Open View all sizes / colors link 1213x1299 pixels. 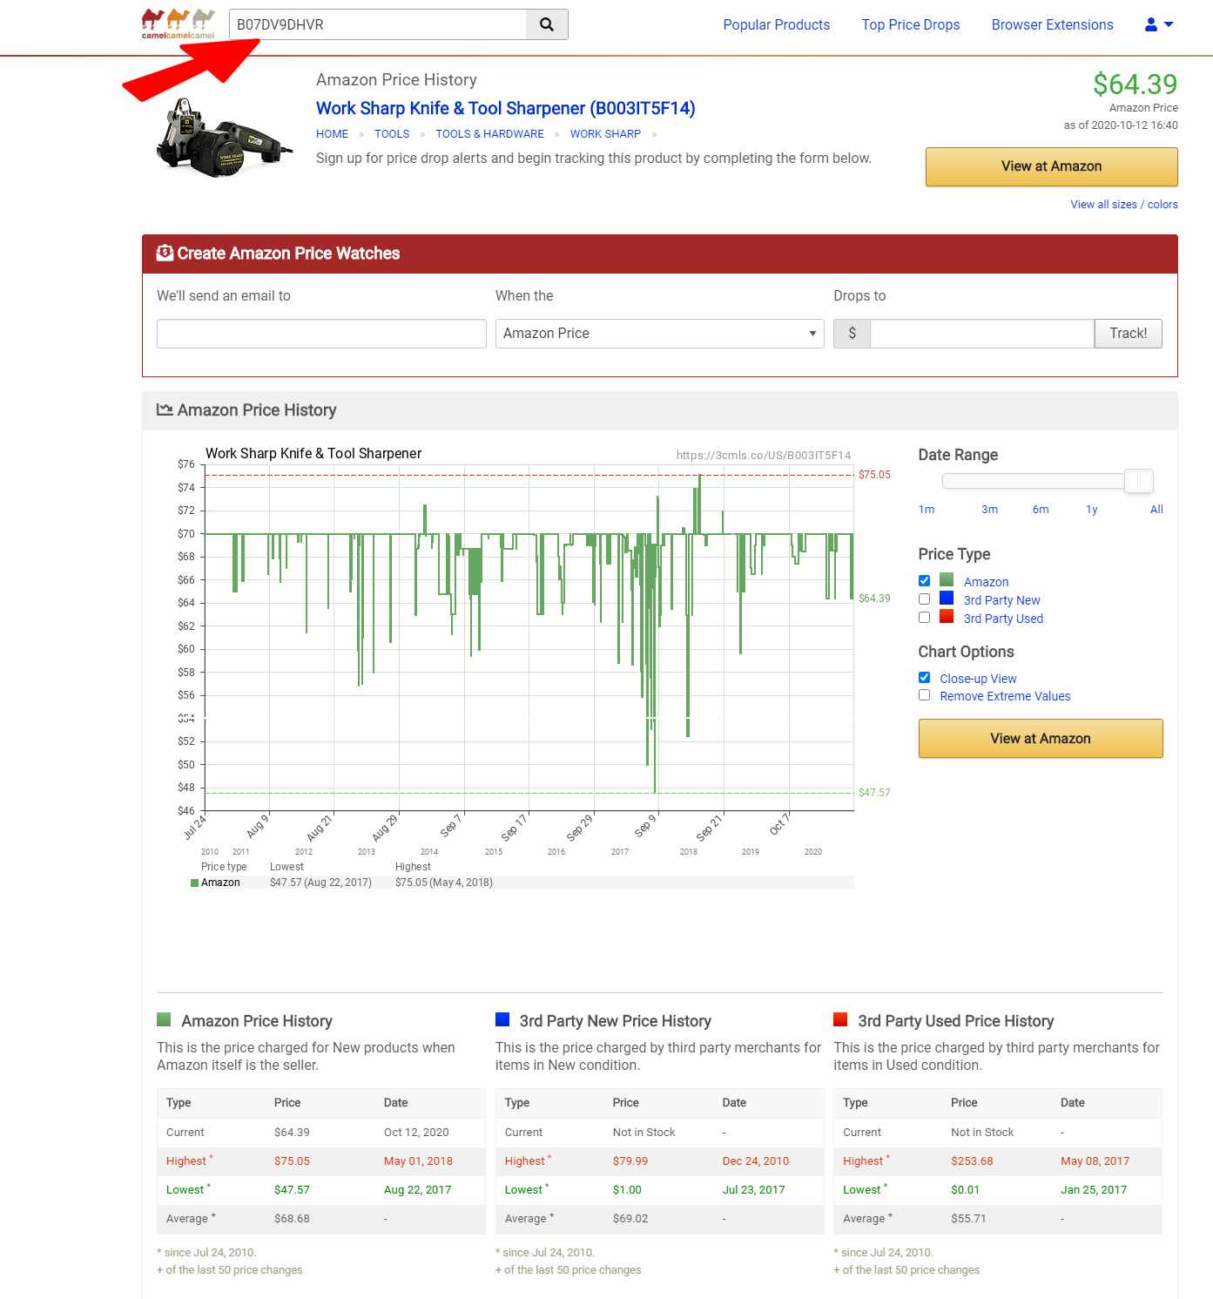(x=1123, y=204)
